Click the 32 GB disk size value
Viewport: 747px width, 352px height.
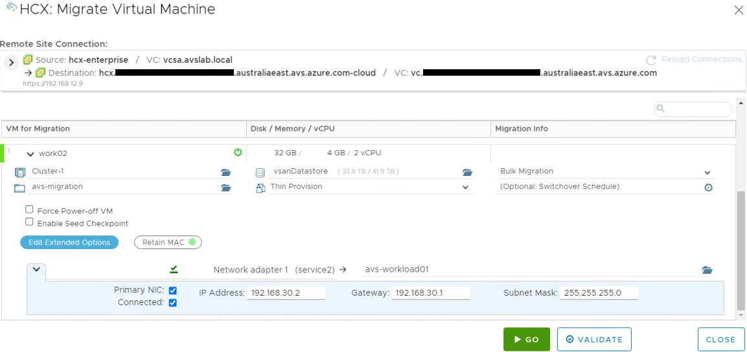pos(285,153)
